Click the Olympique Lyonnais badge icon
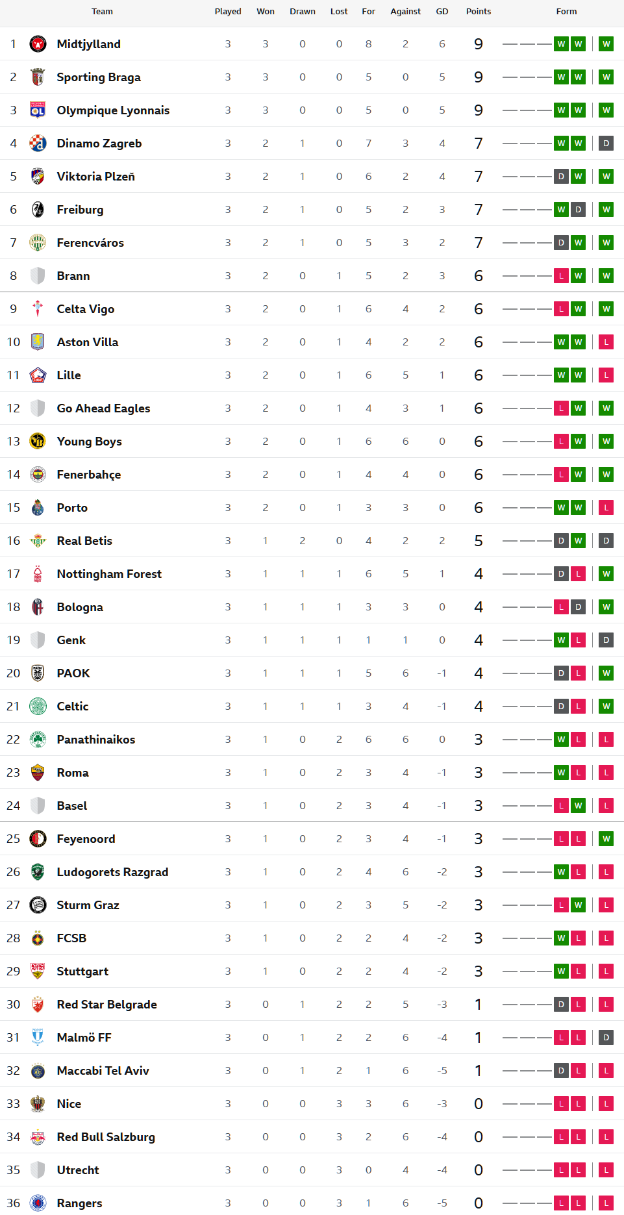 [38, 110]
